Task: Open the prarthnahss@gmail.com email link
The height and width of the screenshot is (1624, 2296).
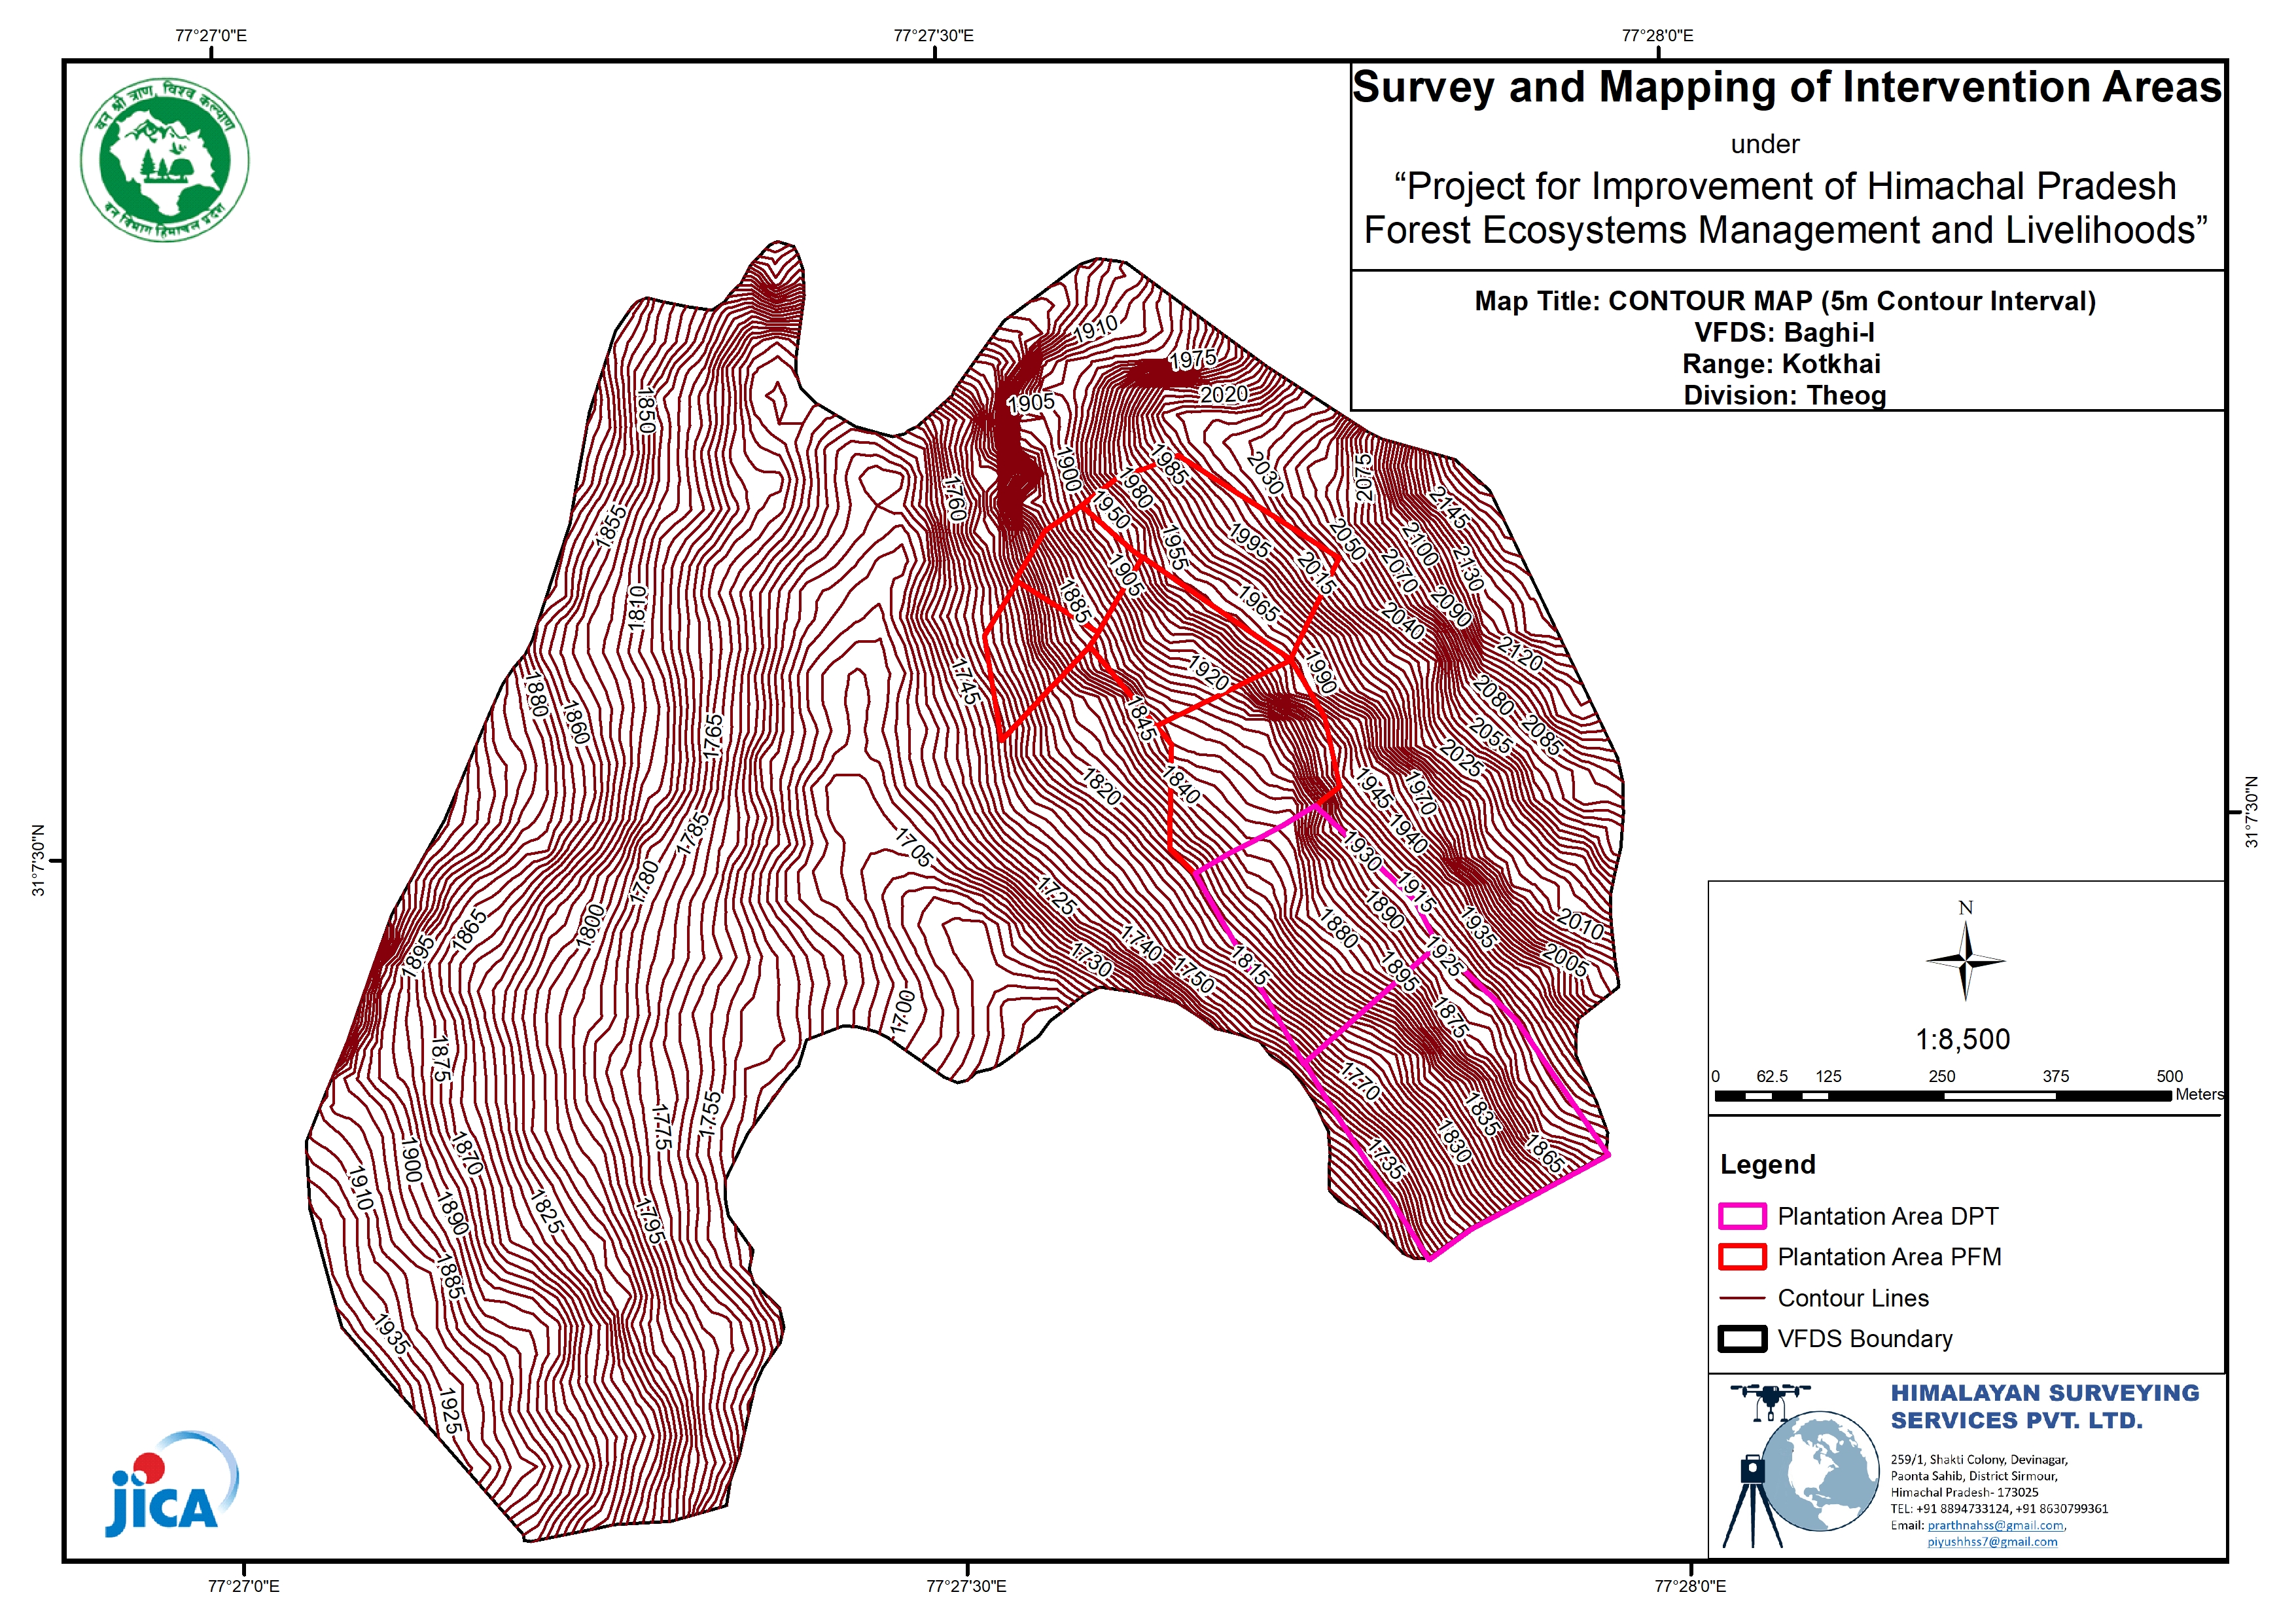Action: 1995,1525
